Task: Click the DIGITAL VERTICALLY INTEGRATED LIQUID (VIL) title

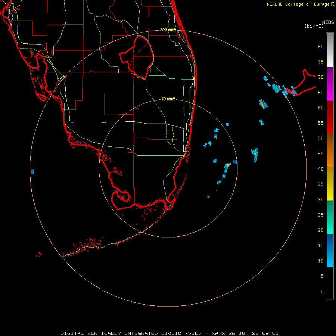Action: 131,333
